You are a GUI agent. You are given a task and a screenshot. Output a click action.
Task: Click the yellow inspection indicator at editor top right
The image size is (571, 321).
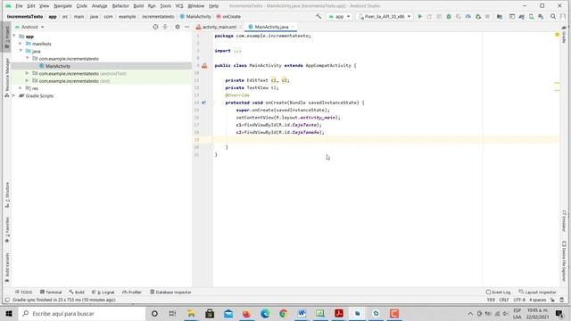(557, 35)
